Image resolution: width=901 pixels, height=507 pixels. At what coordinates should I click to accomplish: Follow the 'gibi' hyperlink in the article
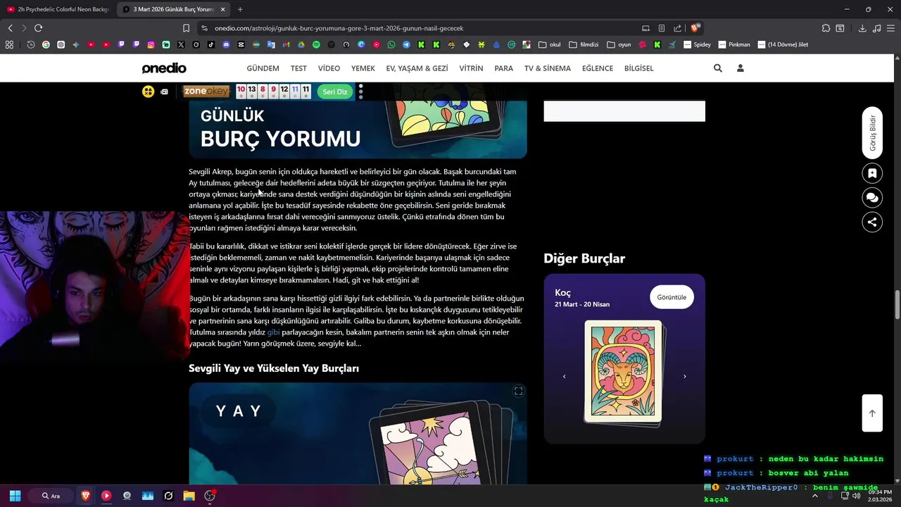click(x=273, y=332)
